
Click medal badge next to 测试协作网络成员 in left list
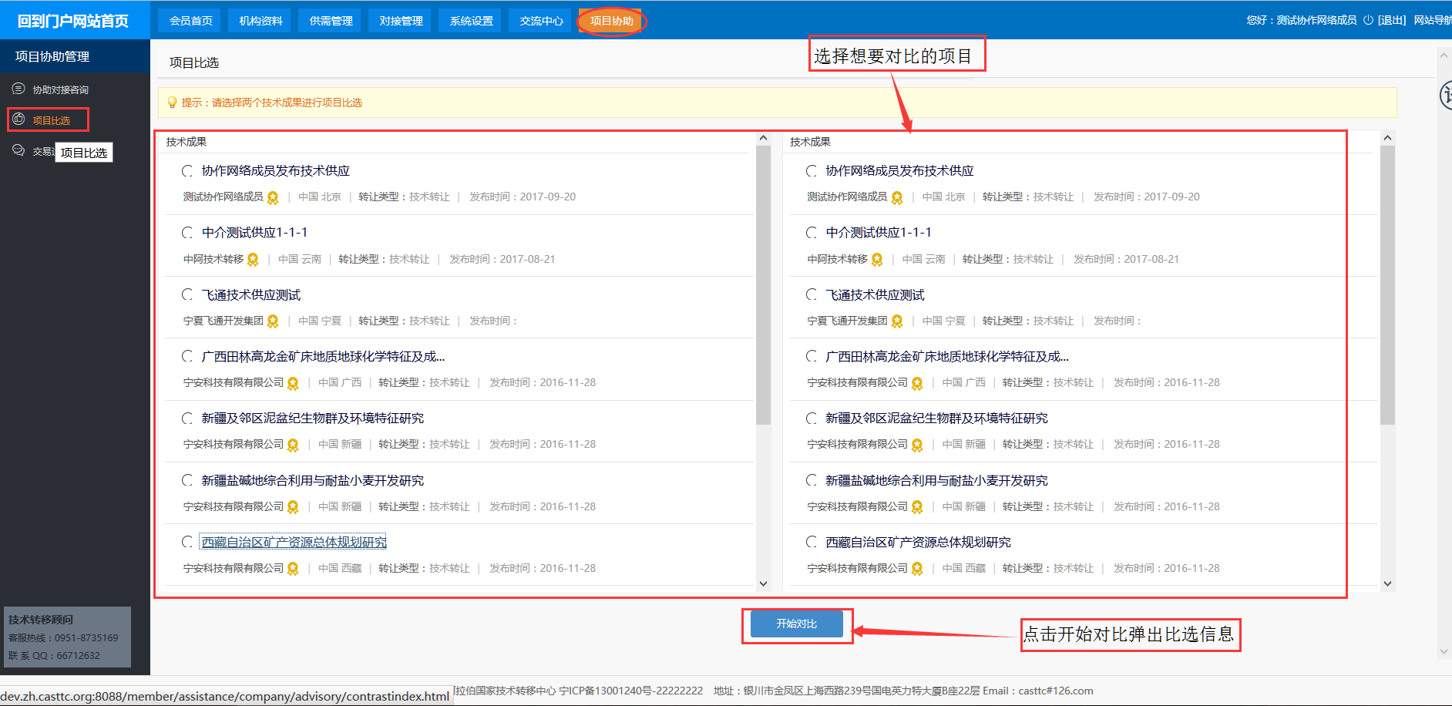pyautogui.click(x=273, y=197)
